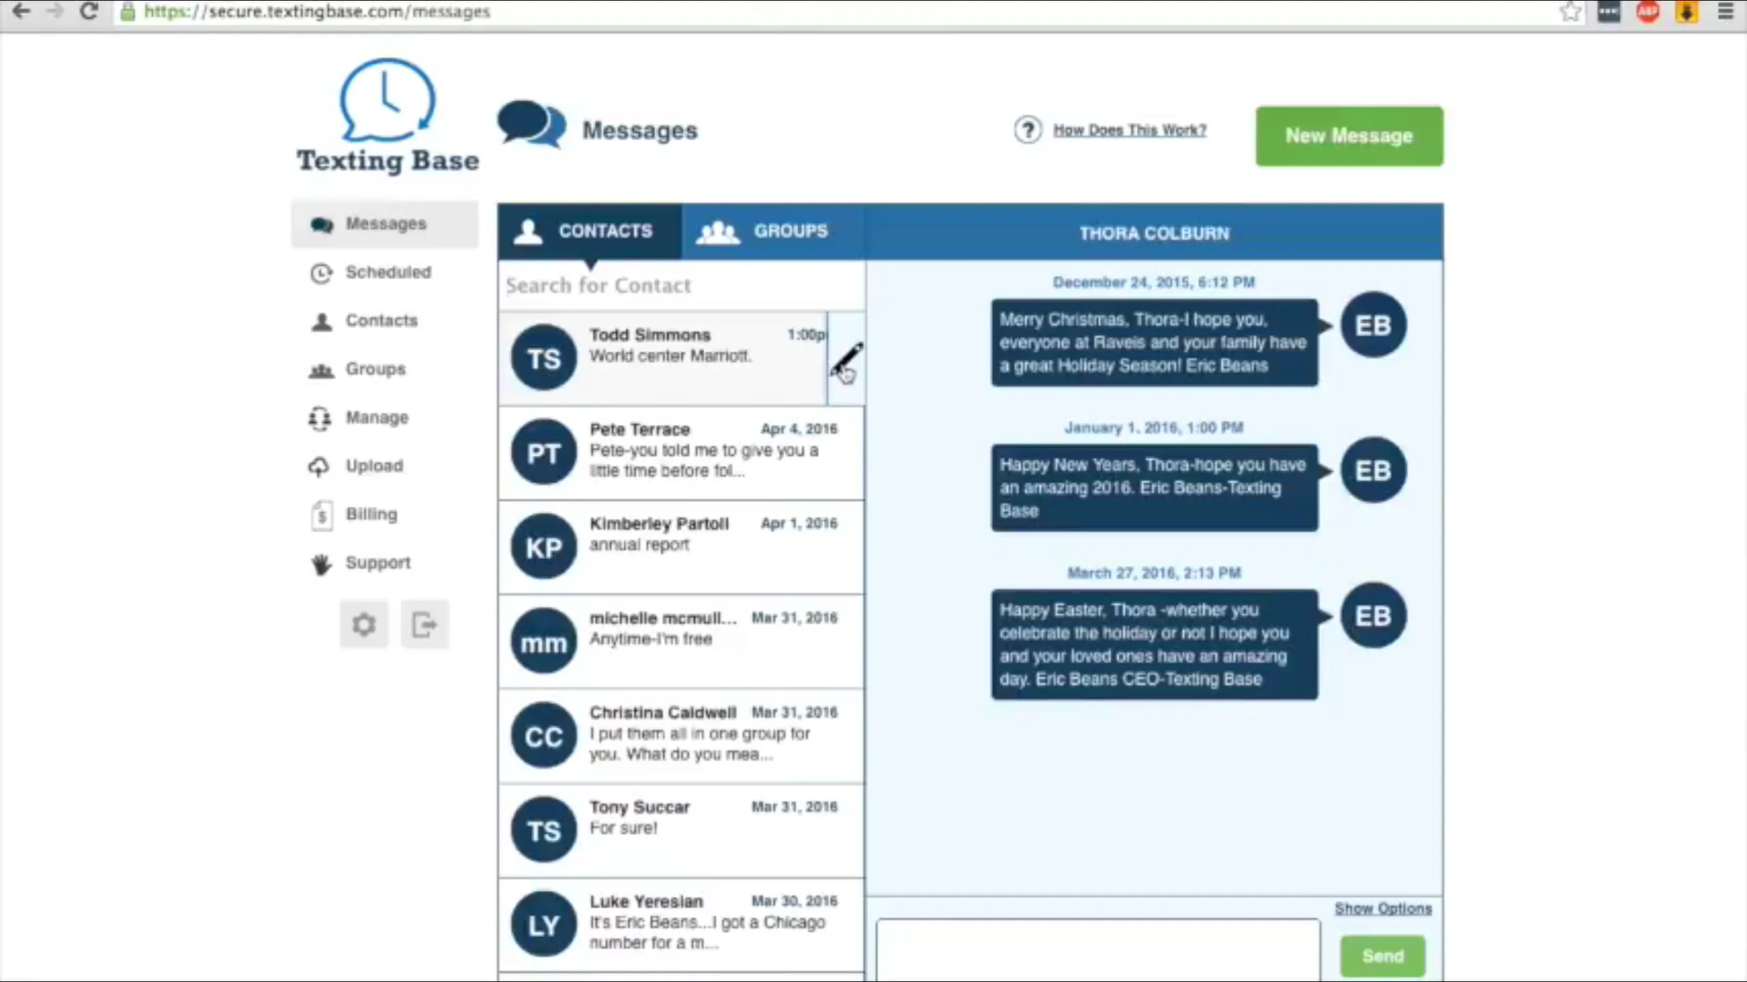Click the question mark help icon

(1028, 130)
